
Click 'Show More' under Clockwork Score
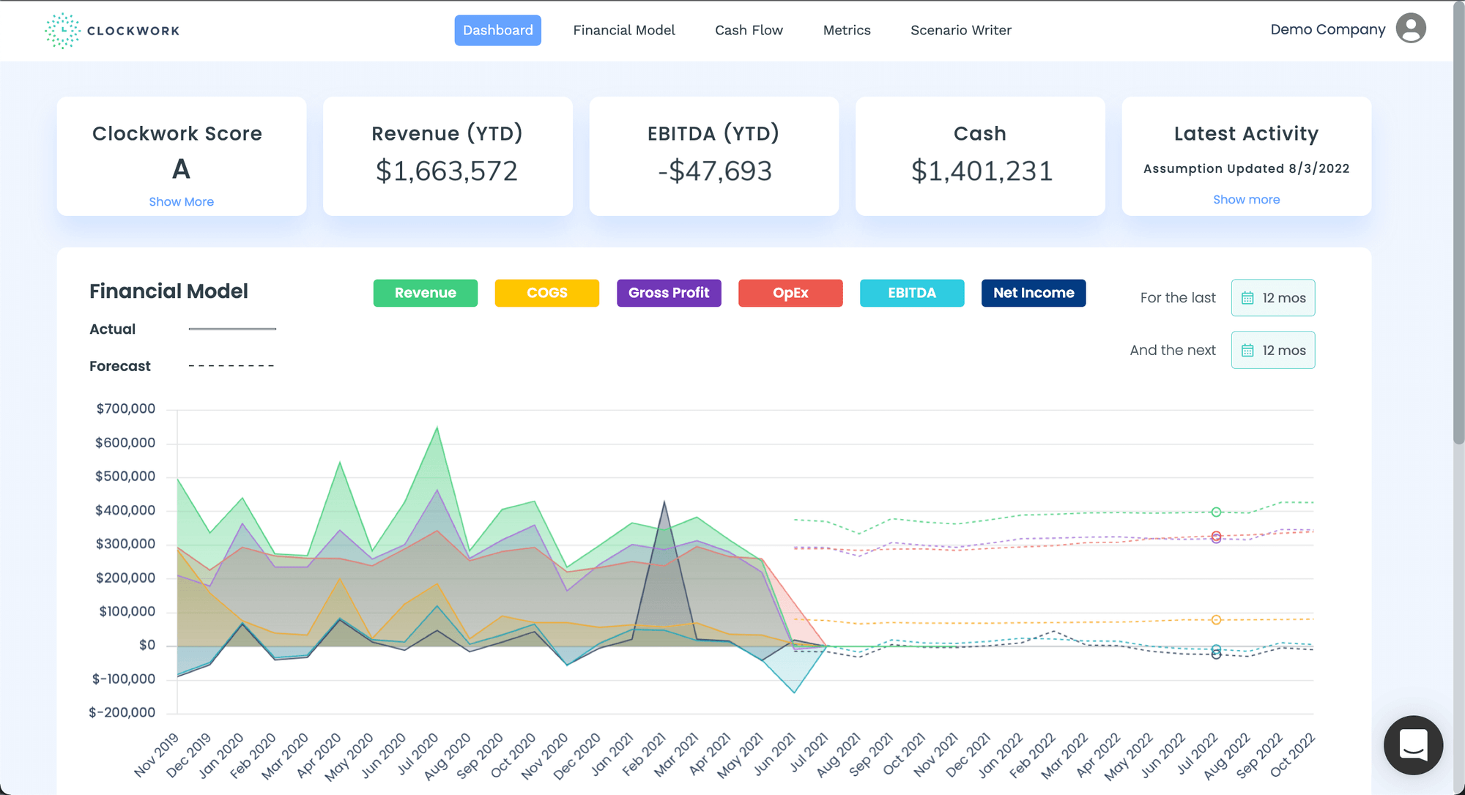pyautogui.click(x=181, y=201)
